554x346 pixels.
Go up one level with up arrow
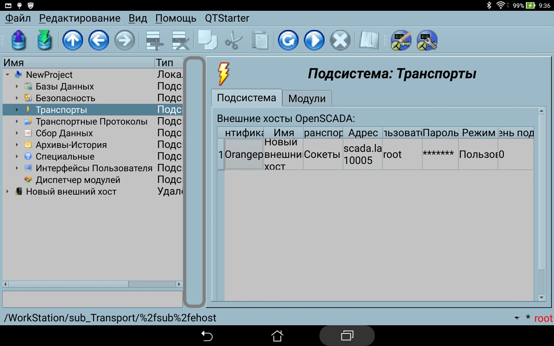(73, 41)
